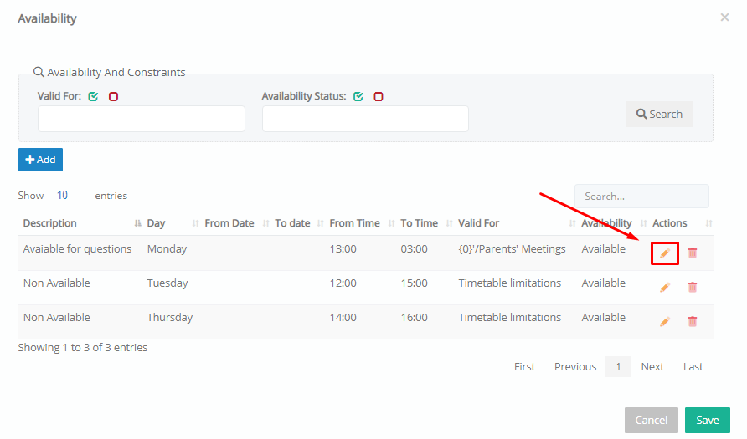This screenshot has height=439, width=747.
Task: Click the Monday day cell
Action: [x=167, y=248]
